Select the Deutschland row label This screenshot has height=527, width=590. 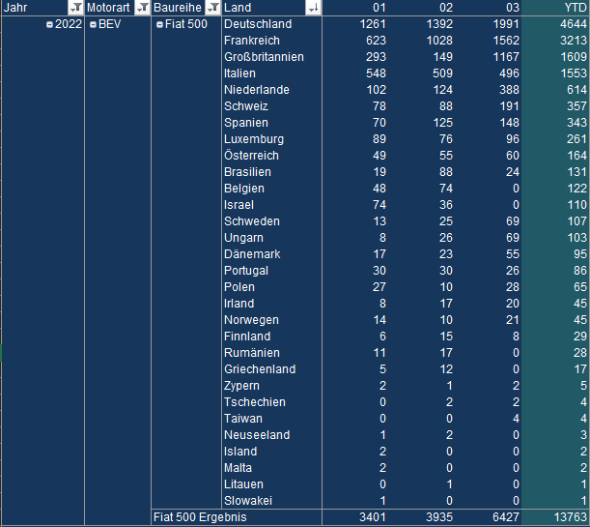[x=257, y=24]
